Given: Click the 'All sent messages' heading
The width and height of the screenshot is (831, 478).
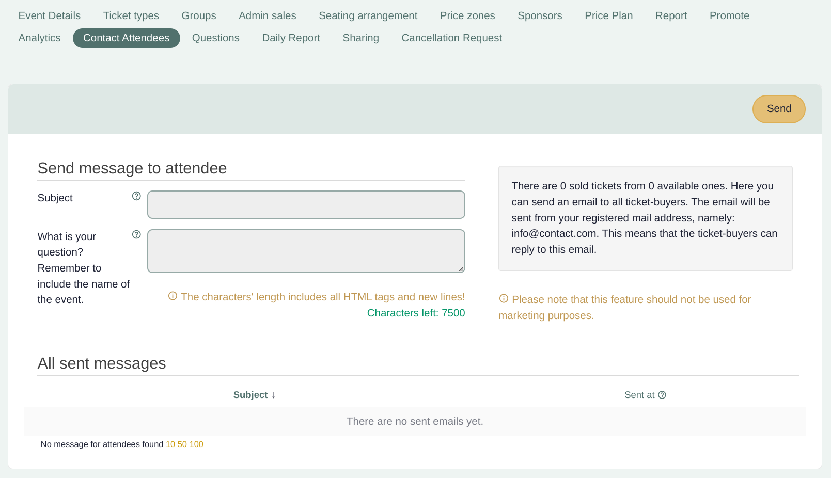Looking at the screenshot, I should tap(102, 363).
